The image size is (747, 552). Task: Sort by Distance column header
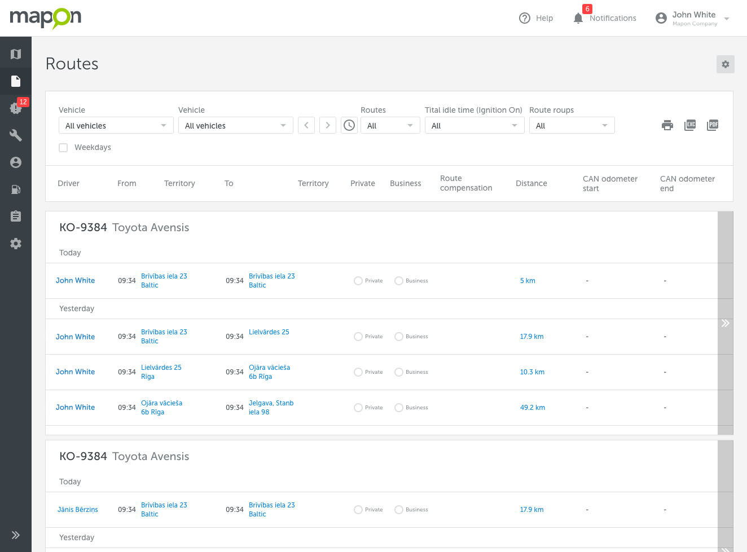[x=531, y=183]
